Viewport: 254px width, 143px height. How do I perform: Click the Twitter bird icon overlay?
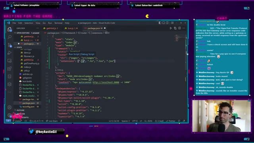[31, 131]
